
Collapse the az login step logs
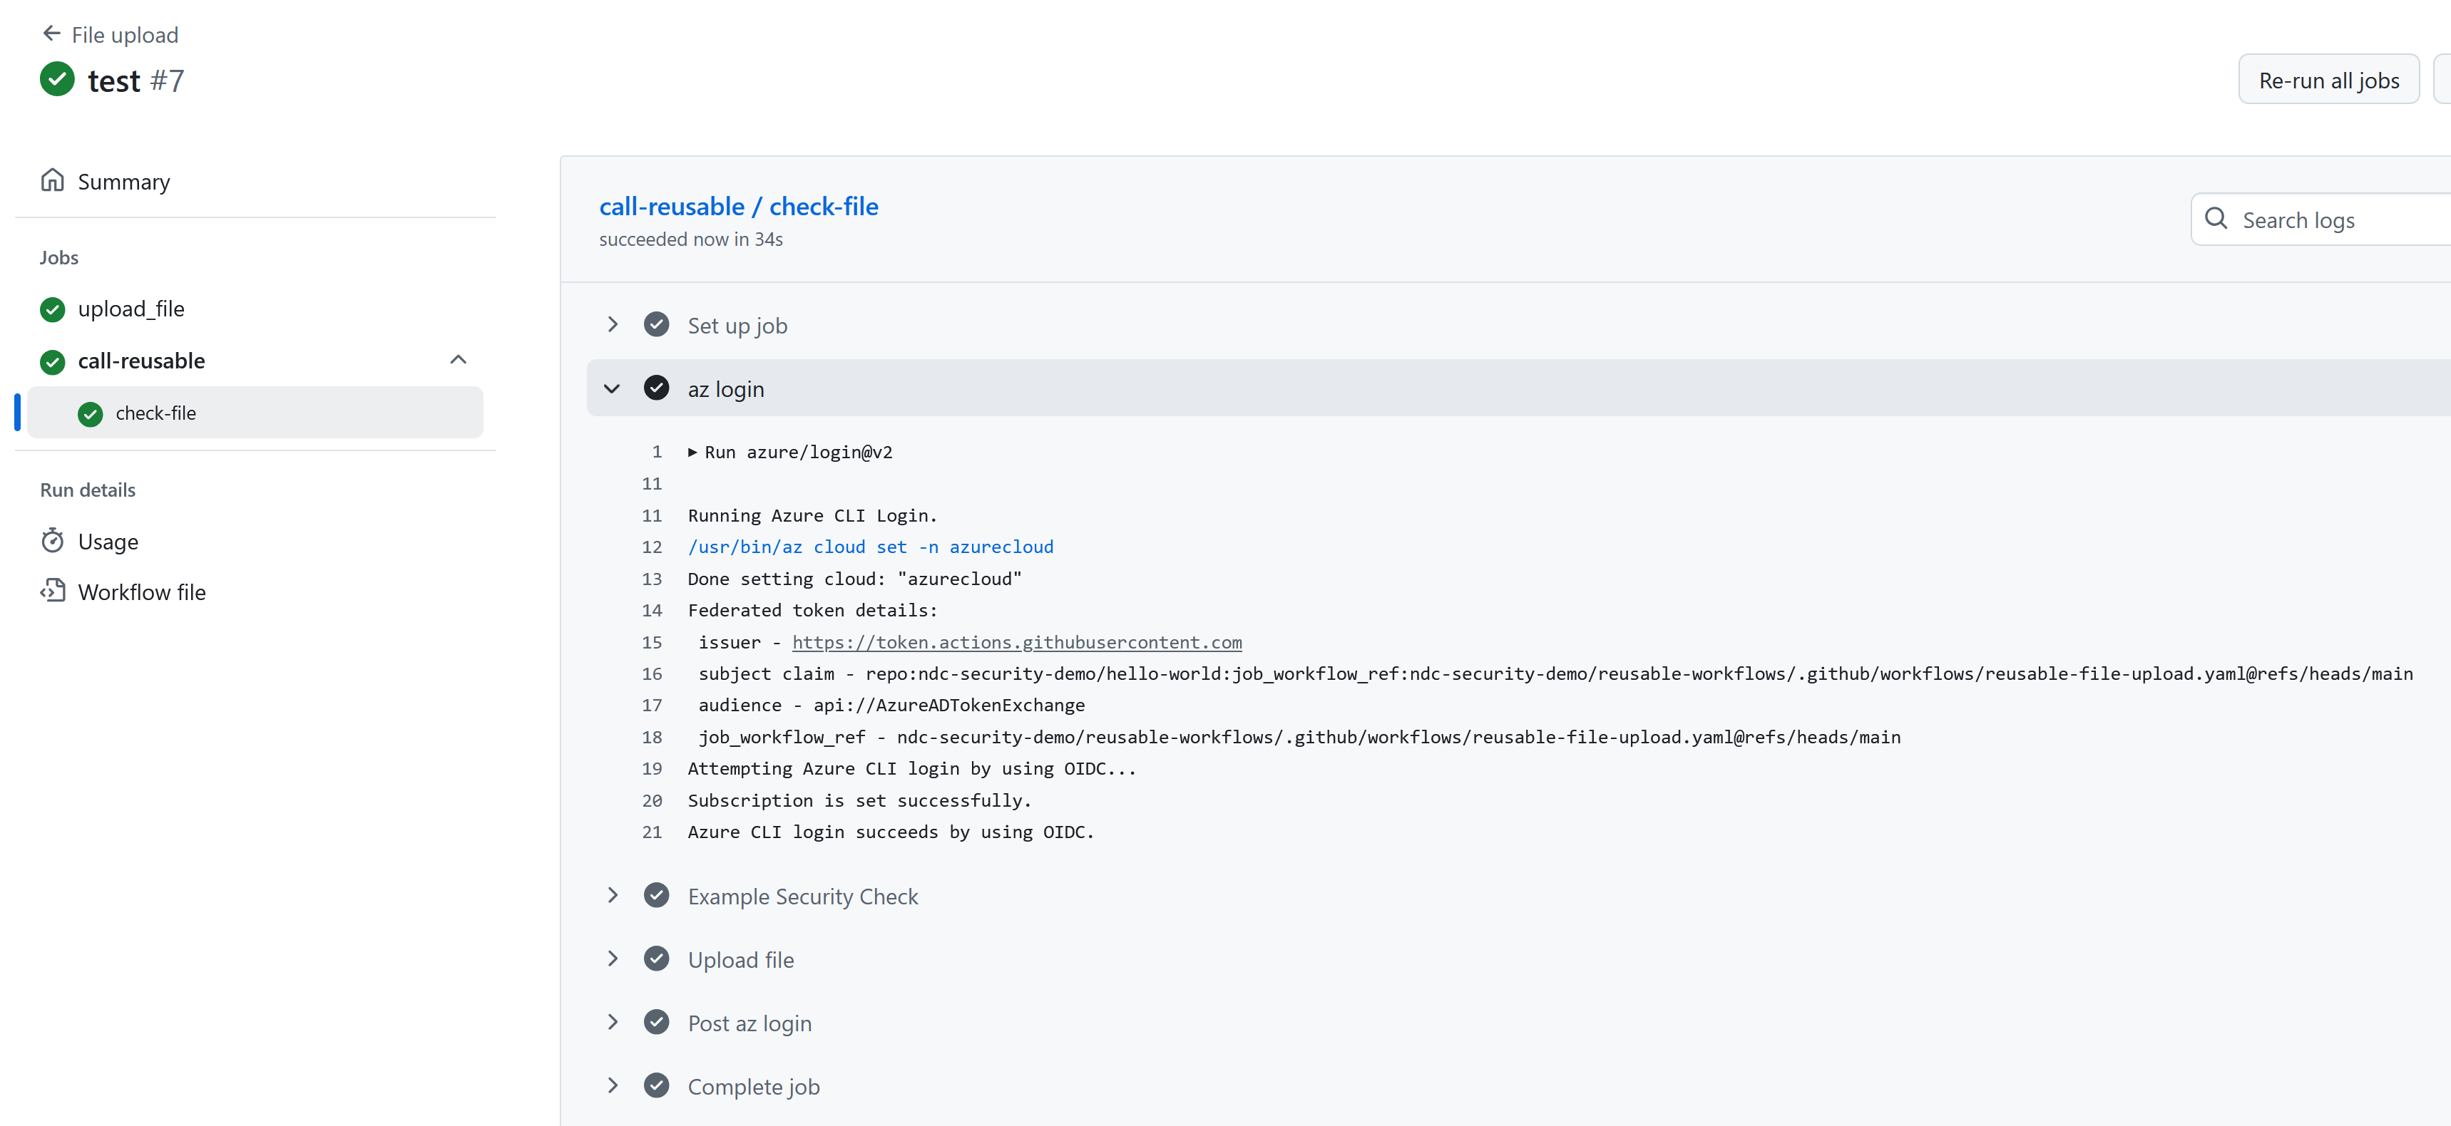click(613, 388)
